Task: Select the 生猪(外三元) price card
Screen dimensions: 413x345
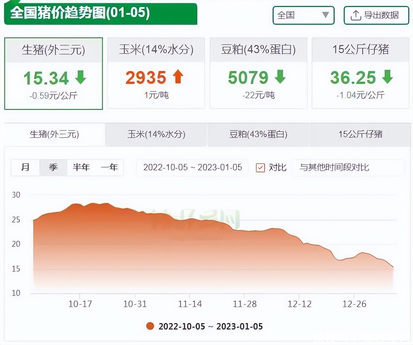Action: 53,73
